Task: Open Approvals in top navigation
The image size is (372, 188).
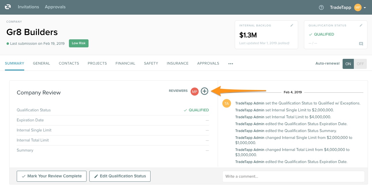Action: pyautogui.click(x=55, y=7)
